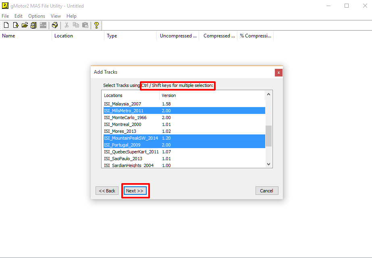The height and width of the screenshot is (258, 372).
Task: Close the Add Tracks dialog
Action: 278,72
